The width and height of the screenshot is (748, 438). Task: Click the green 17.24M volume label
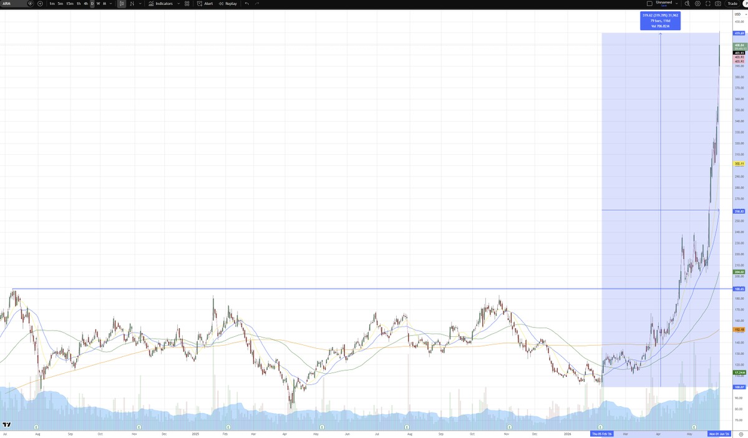739,372
